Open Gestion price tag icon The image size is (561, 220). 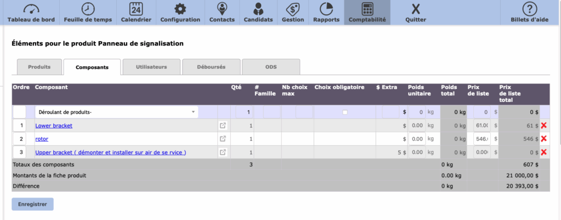[293, 10]
